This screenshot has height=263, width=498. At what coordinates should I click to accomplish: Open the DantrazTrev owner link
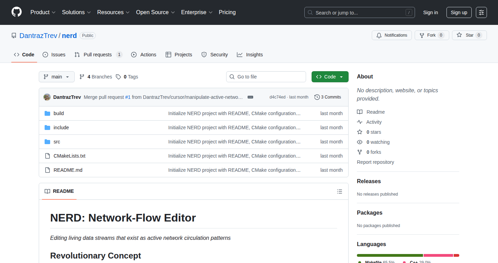[38, 36]
